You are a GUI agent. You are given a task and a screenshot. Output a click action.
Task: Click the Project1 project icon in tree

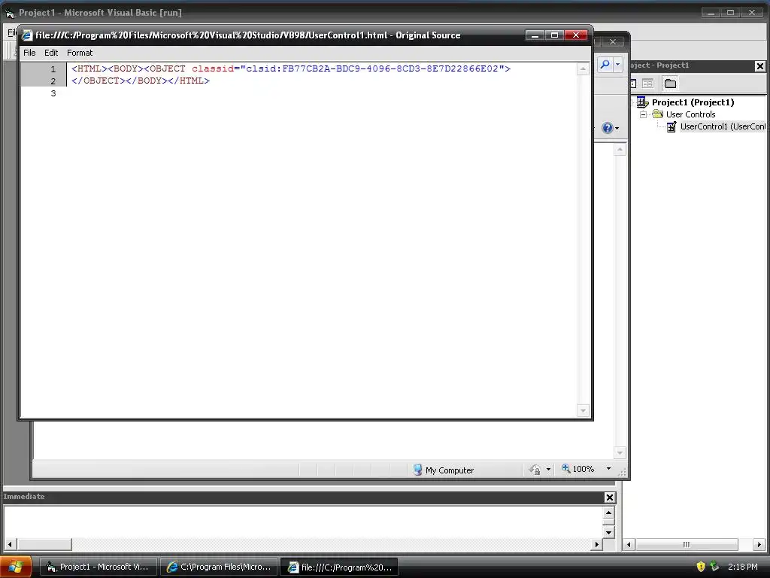click(x=642, y=102)
